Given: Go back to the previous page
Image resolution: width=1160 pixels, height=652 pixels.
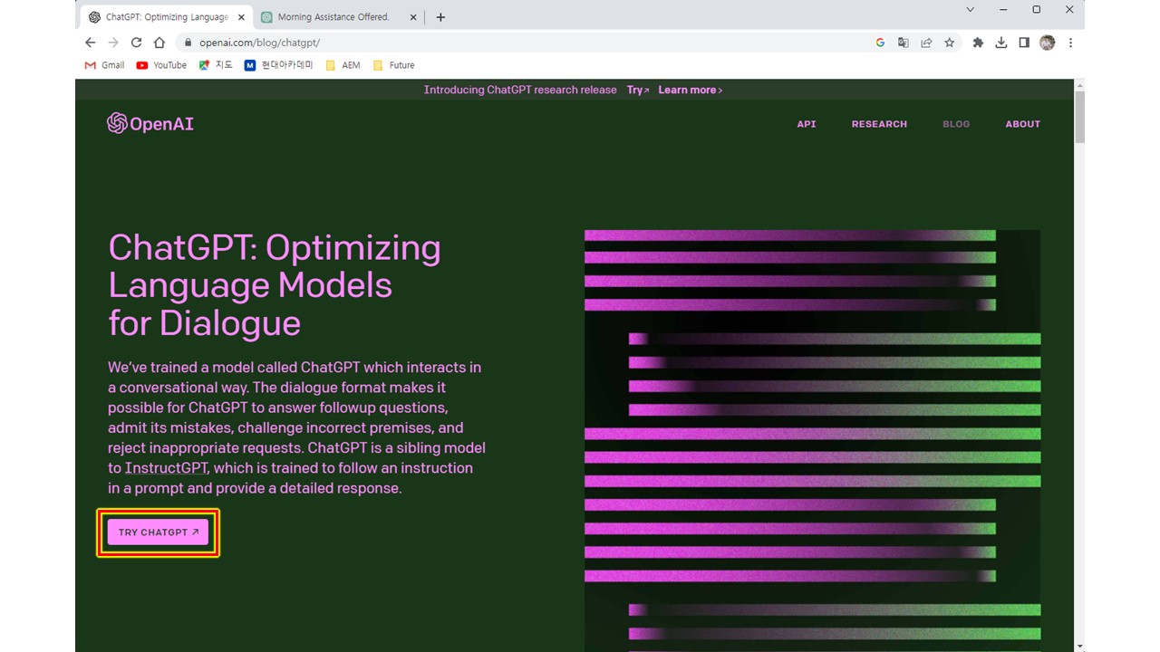Looking at the screenshot, I should click(90, 43).
